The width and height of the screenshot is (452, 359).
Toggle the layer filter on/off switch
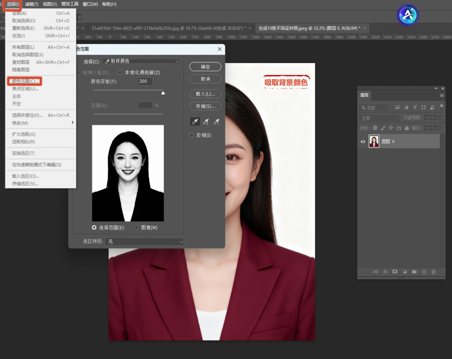coord(441,107)
